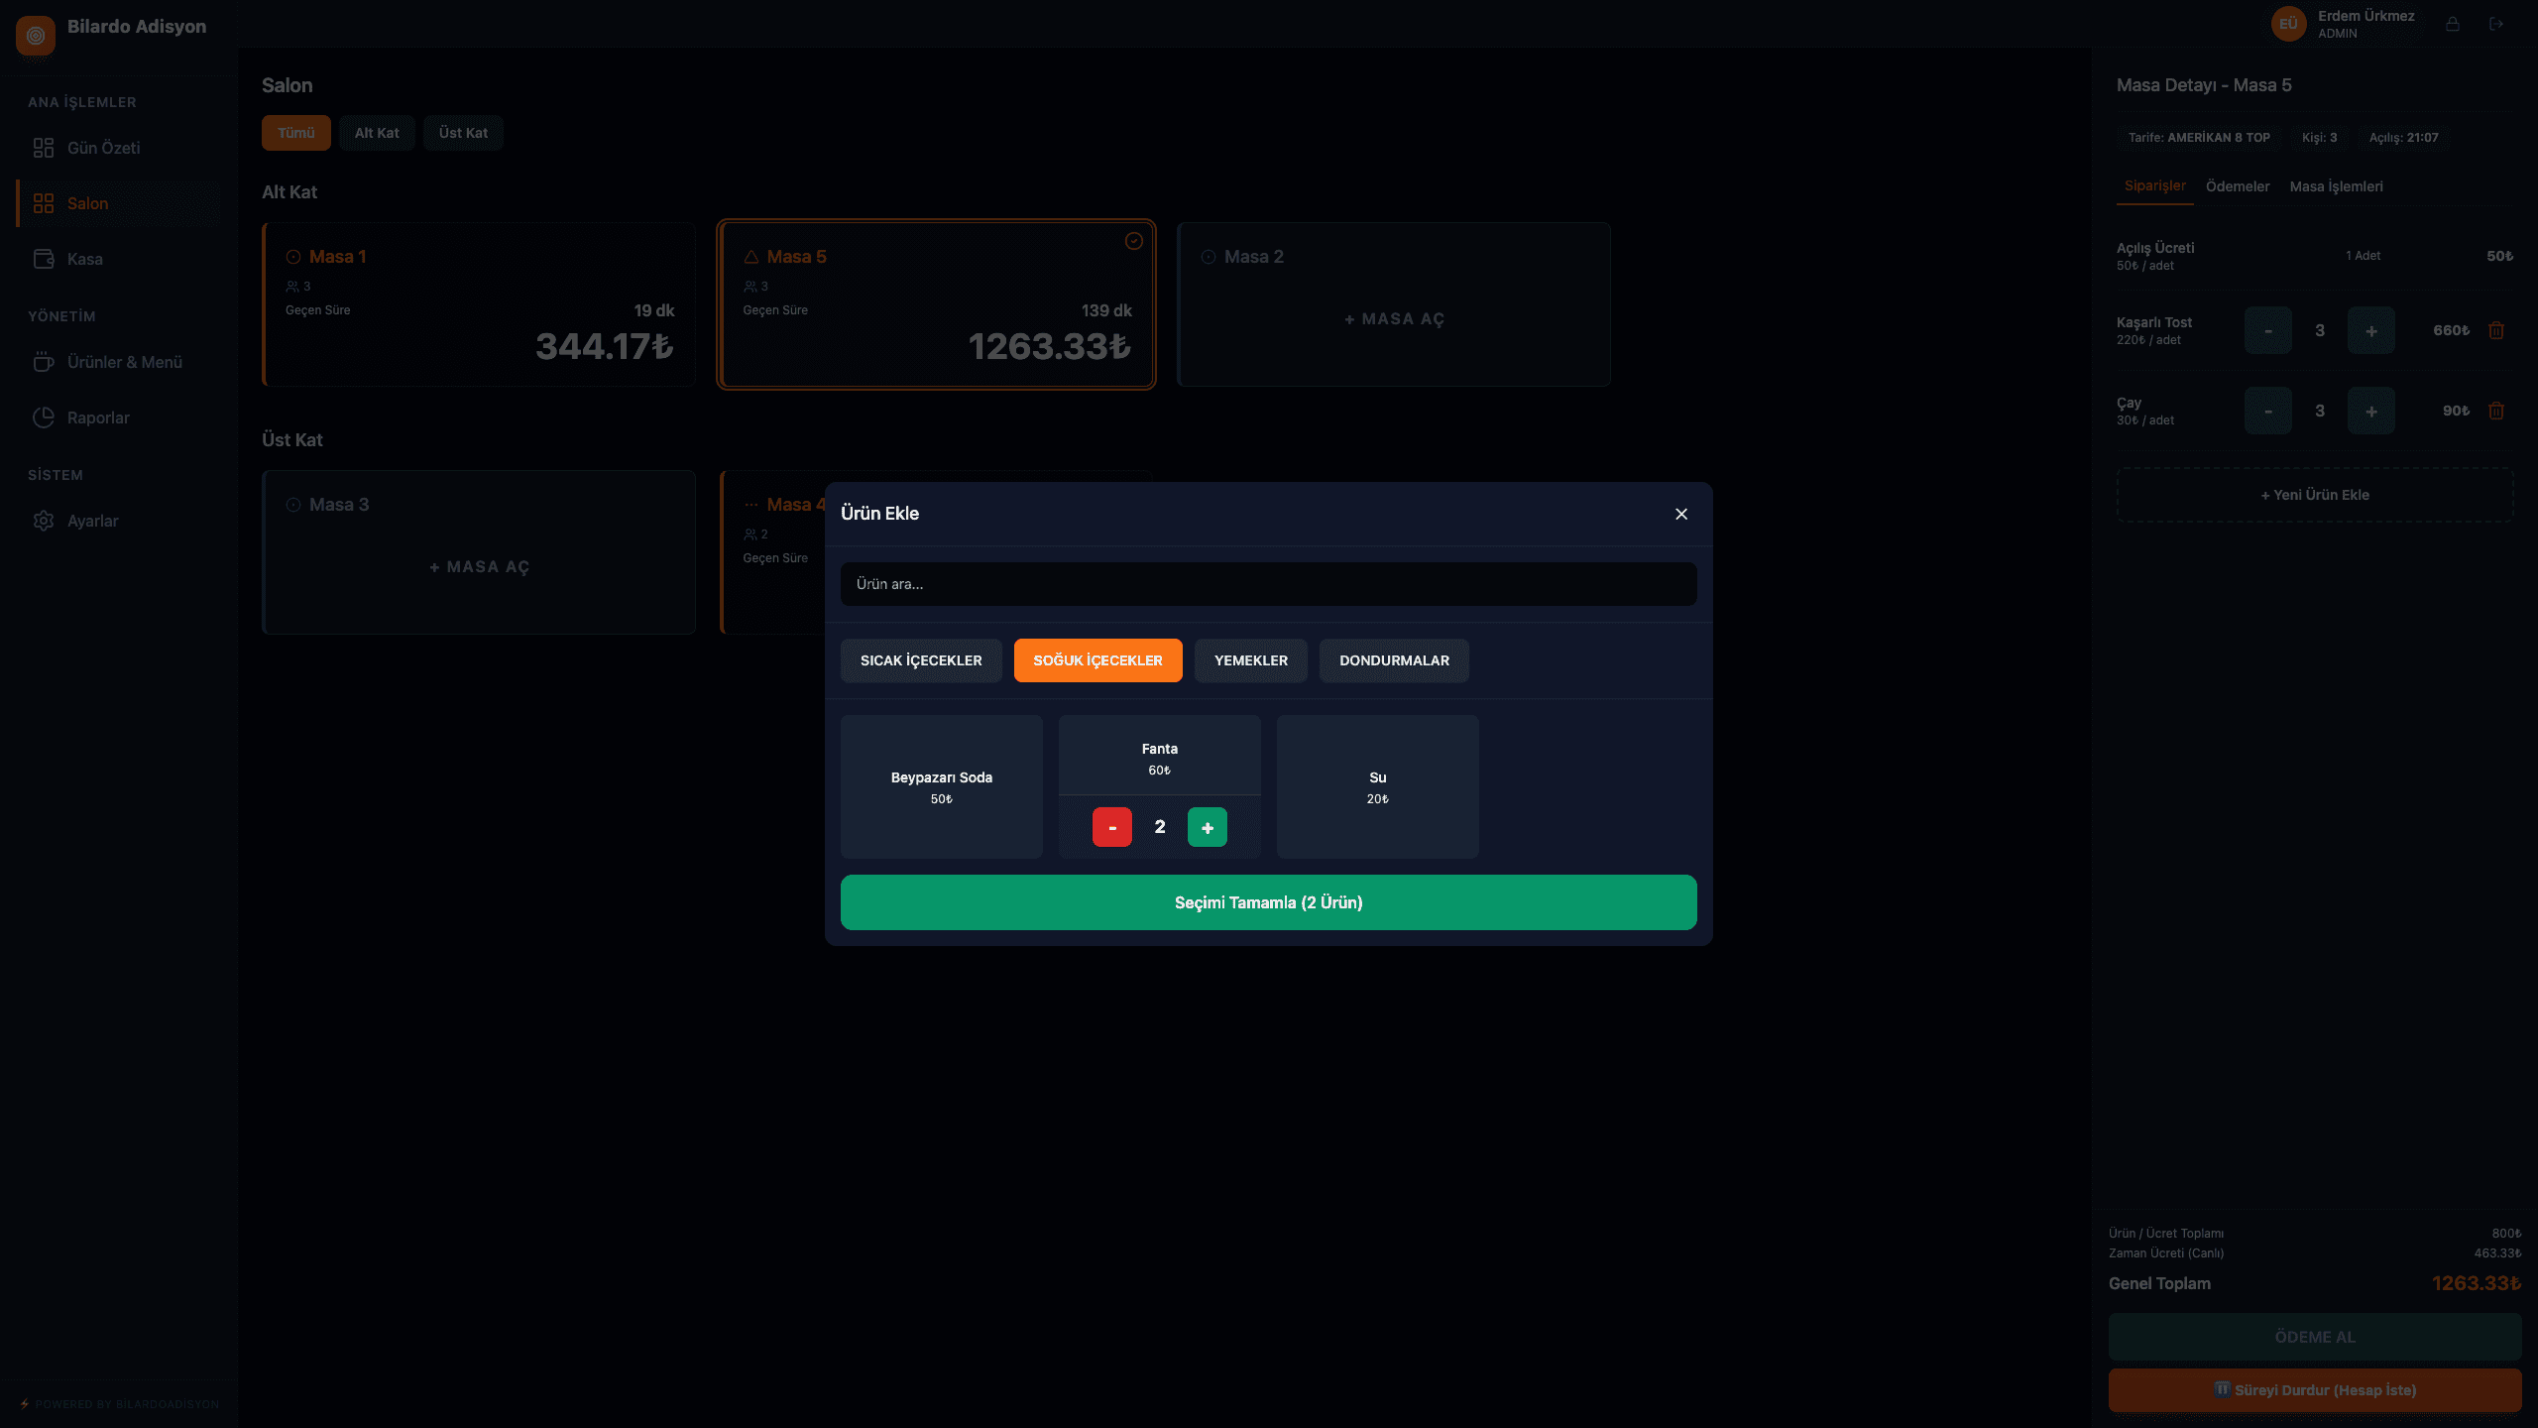This screenshot has width=2538, height=1428.
Task: Select SOĞUK İÇECEKLER category
Action: [1097, 660]
